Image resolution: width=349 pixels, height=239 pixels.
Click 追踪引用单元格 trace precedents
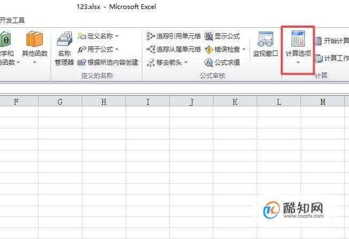[x=173, y=36]
